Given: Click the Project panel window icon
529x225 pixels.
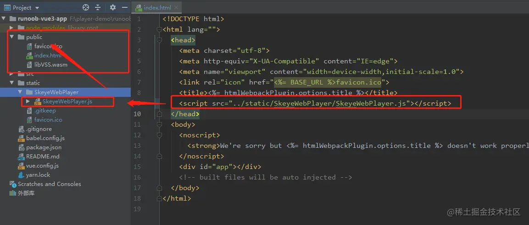Looking at the screenshot, I should point(7,7).
